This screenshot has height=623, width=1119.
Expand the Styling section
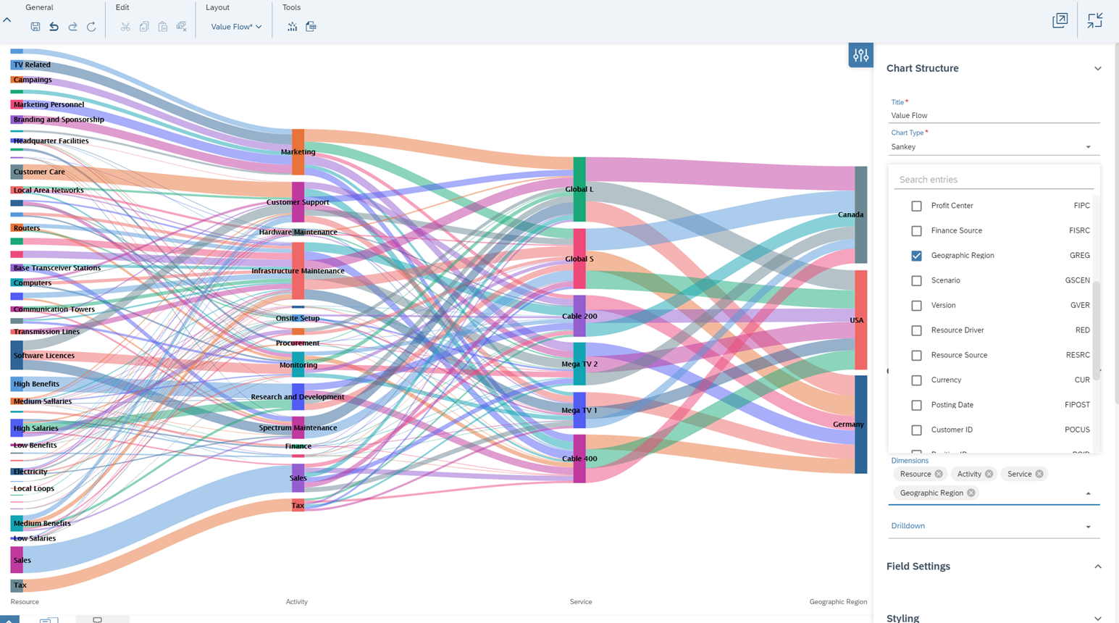[1097, 618]
